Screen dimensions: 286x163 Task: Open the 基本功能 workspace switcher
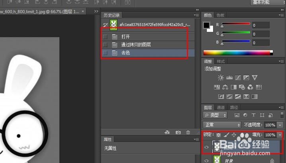coord(267,2)
